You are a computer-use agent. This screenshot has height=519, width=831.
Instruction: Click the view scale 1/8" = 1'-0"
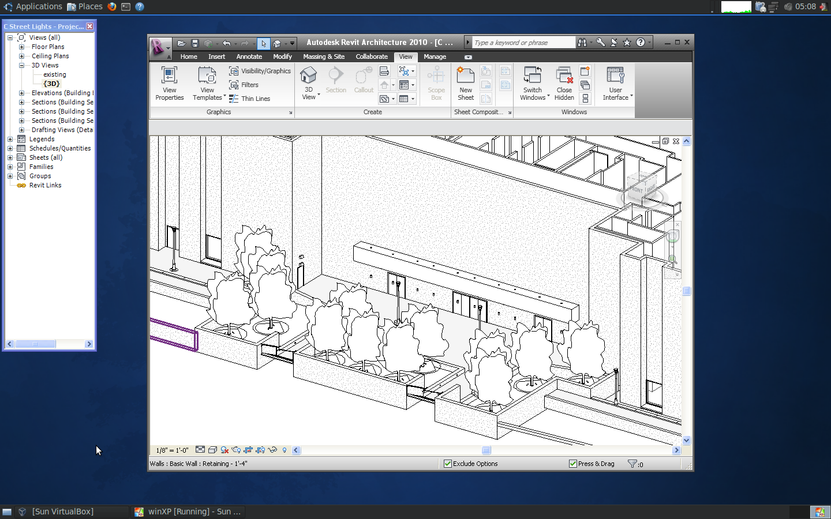click(172, 450)
